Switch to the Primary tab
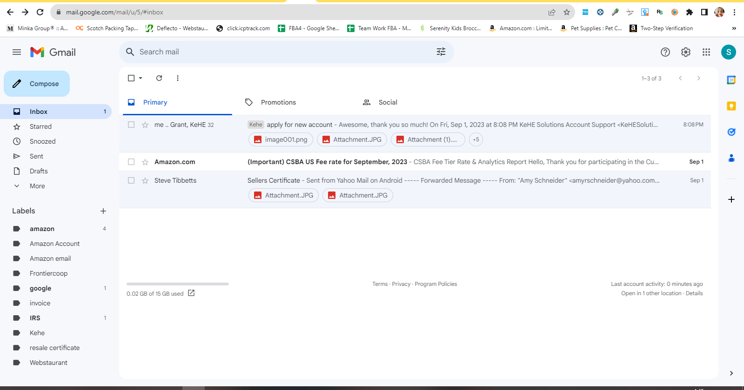This screenshot has height=390, width=744. [177, 102]
